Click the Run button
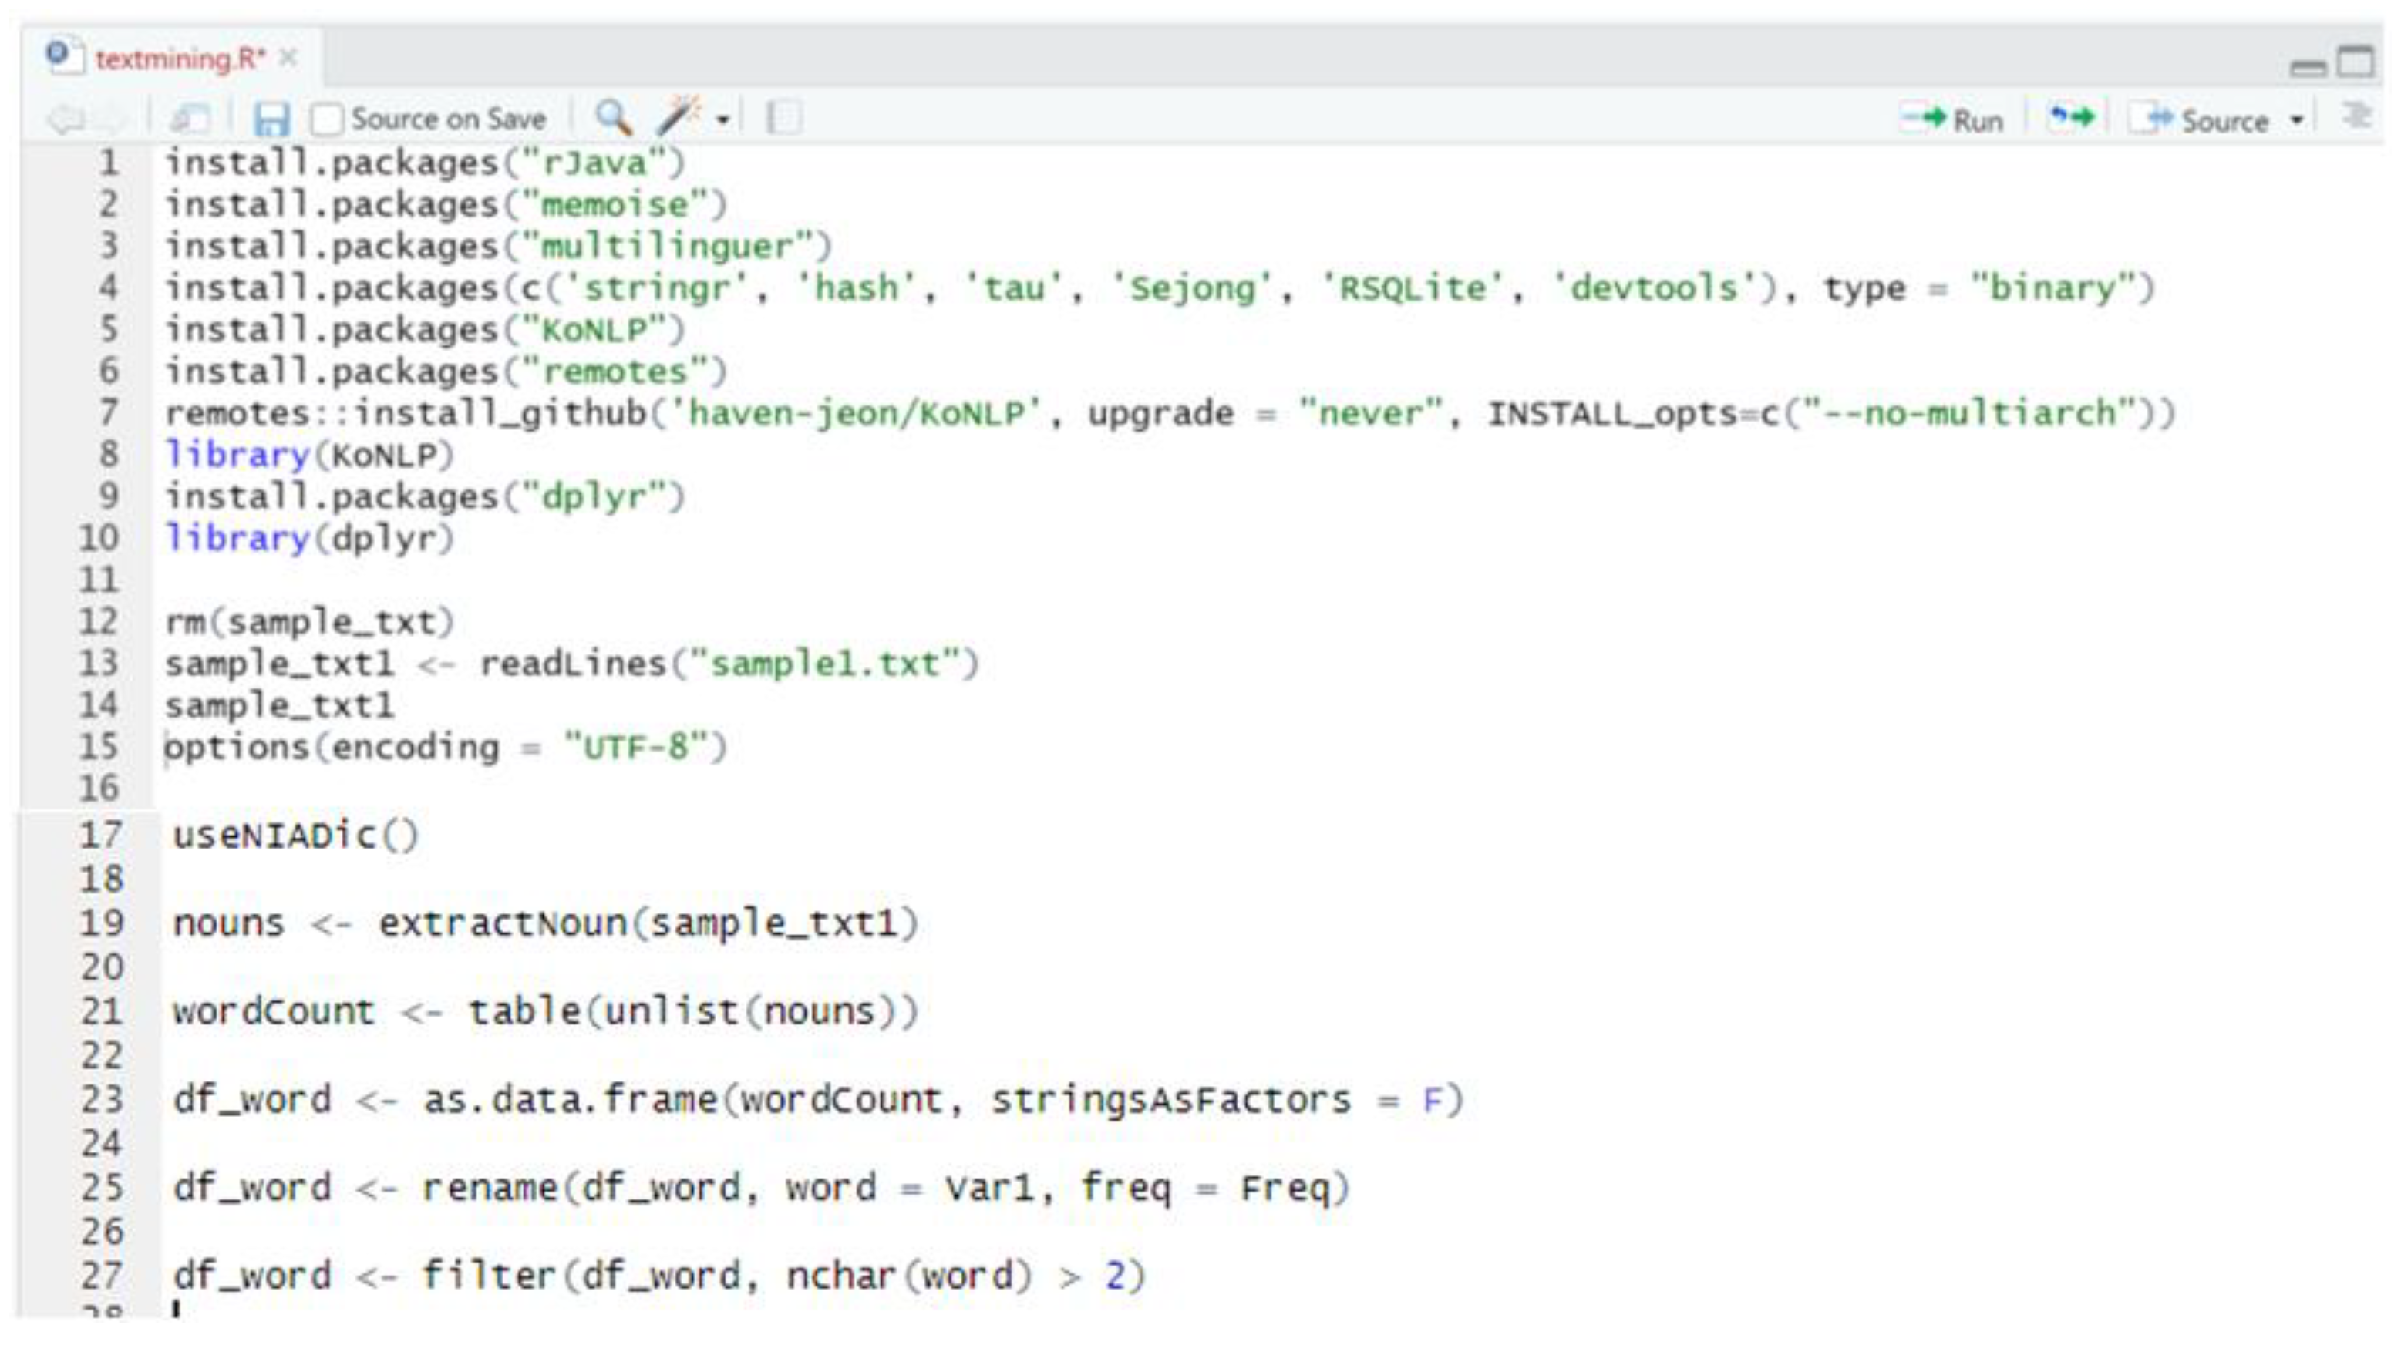The height and width of the screenshot is (1345, 2401). pyautogui.click(x=1953, y=120)
